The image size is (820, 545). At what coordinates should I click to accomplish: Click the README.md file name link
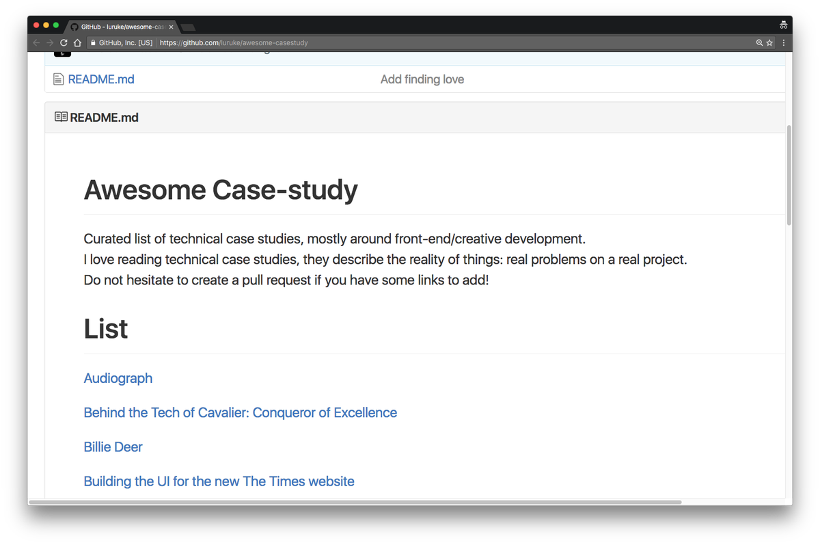[x=100, y=79]
